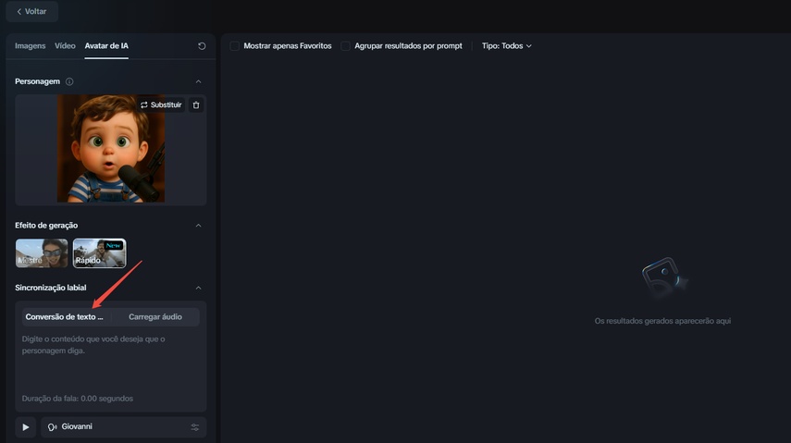The image size is (791, 443).
Task: Select the Avatar de IA tab
Action: [x=106, y=46]
